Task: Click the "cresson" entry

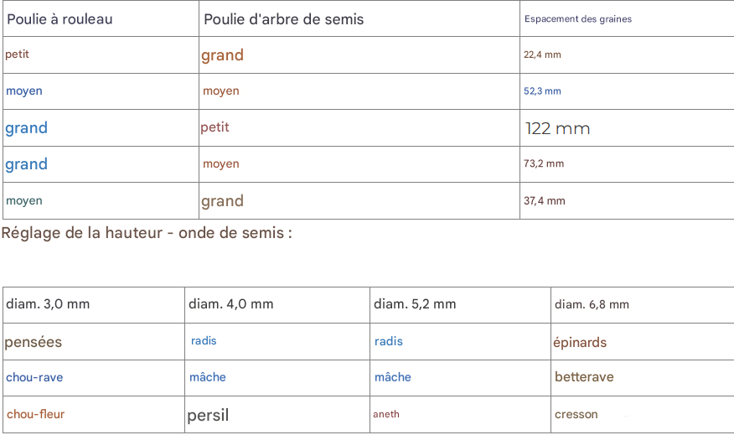Action: point(576,414)
